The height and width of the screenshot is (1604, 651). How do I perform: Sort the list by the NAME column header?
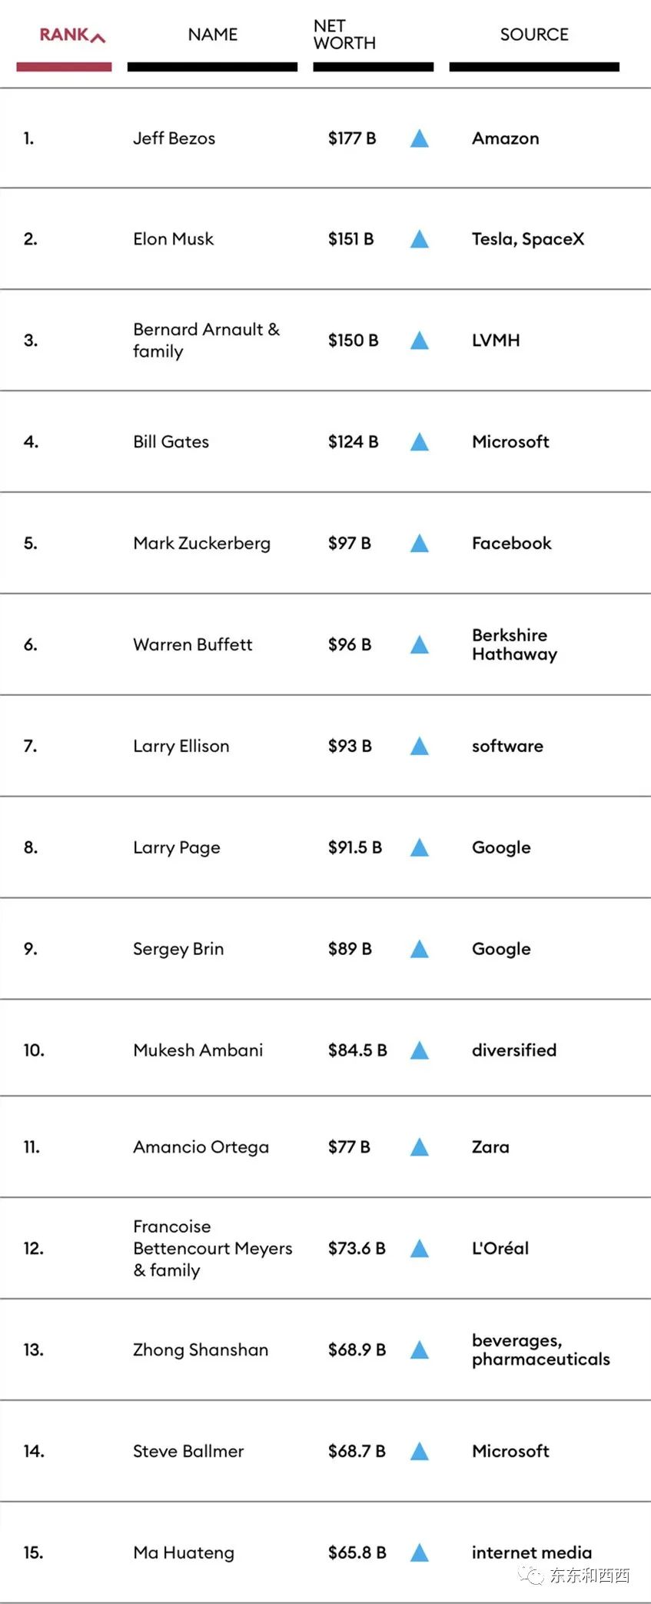coord(213,35)
